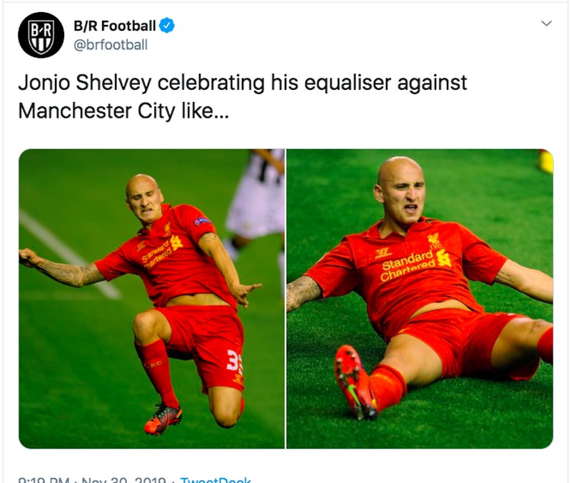571x483 pixels.
Task: Click the shorts number in left photo
Action: click(x=234, y=361)
